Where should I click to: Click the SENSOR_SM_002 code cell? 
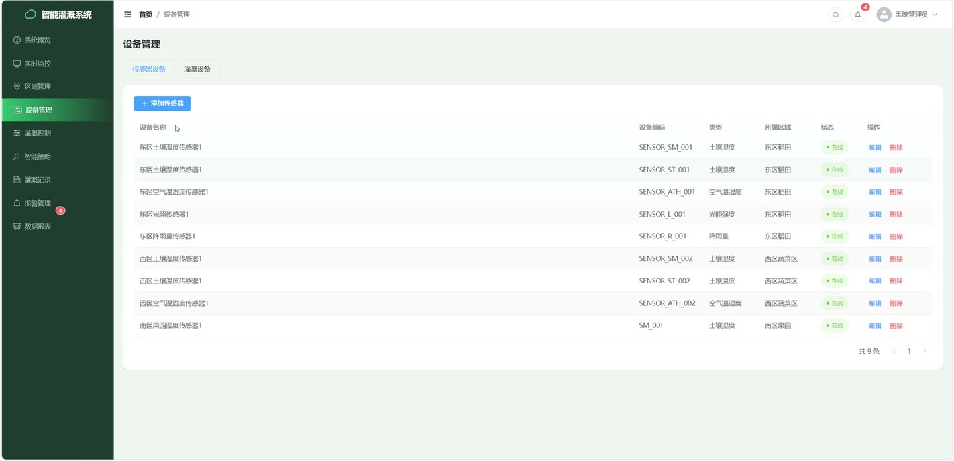[x=666, y=259]
